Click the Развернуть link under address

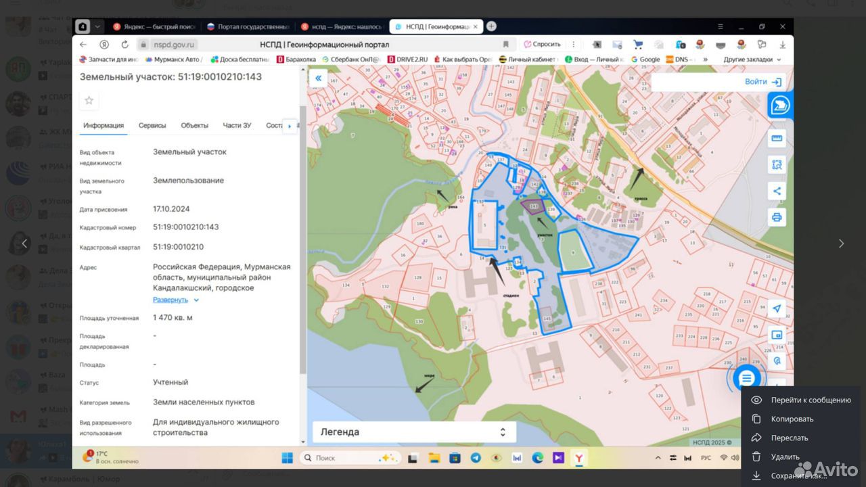click(170, 300)
